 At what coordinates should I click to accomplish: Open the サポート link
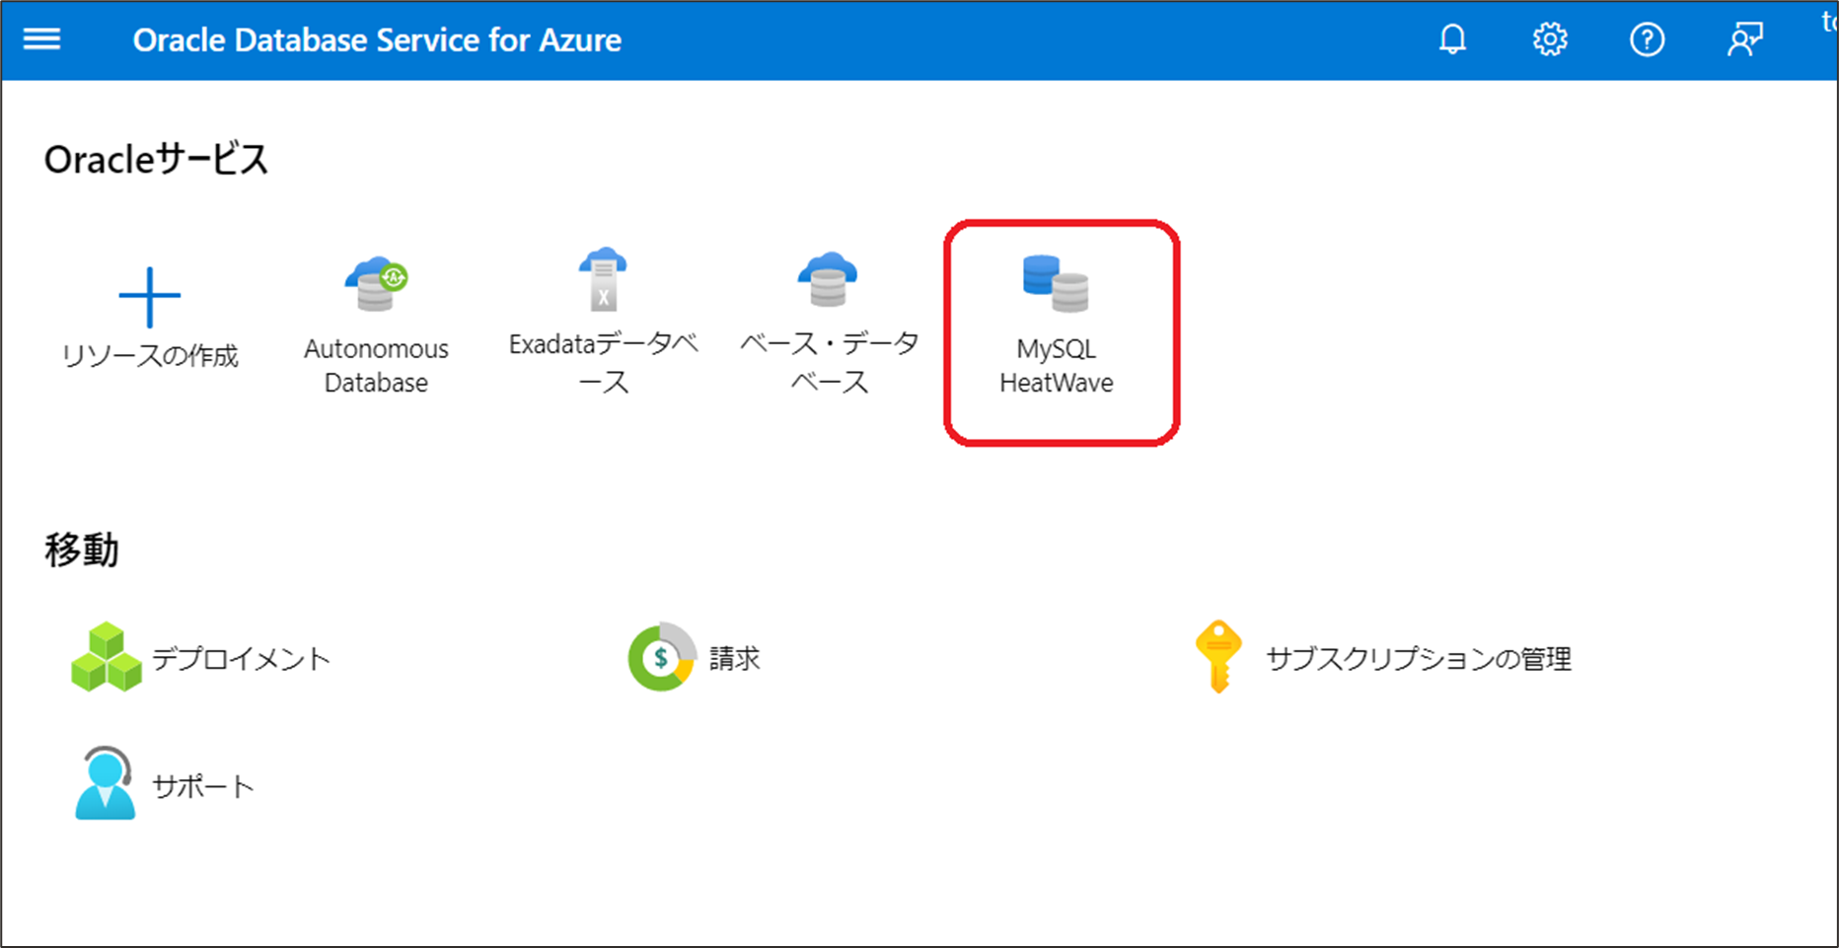203,786
